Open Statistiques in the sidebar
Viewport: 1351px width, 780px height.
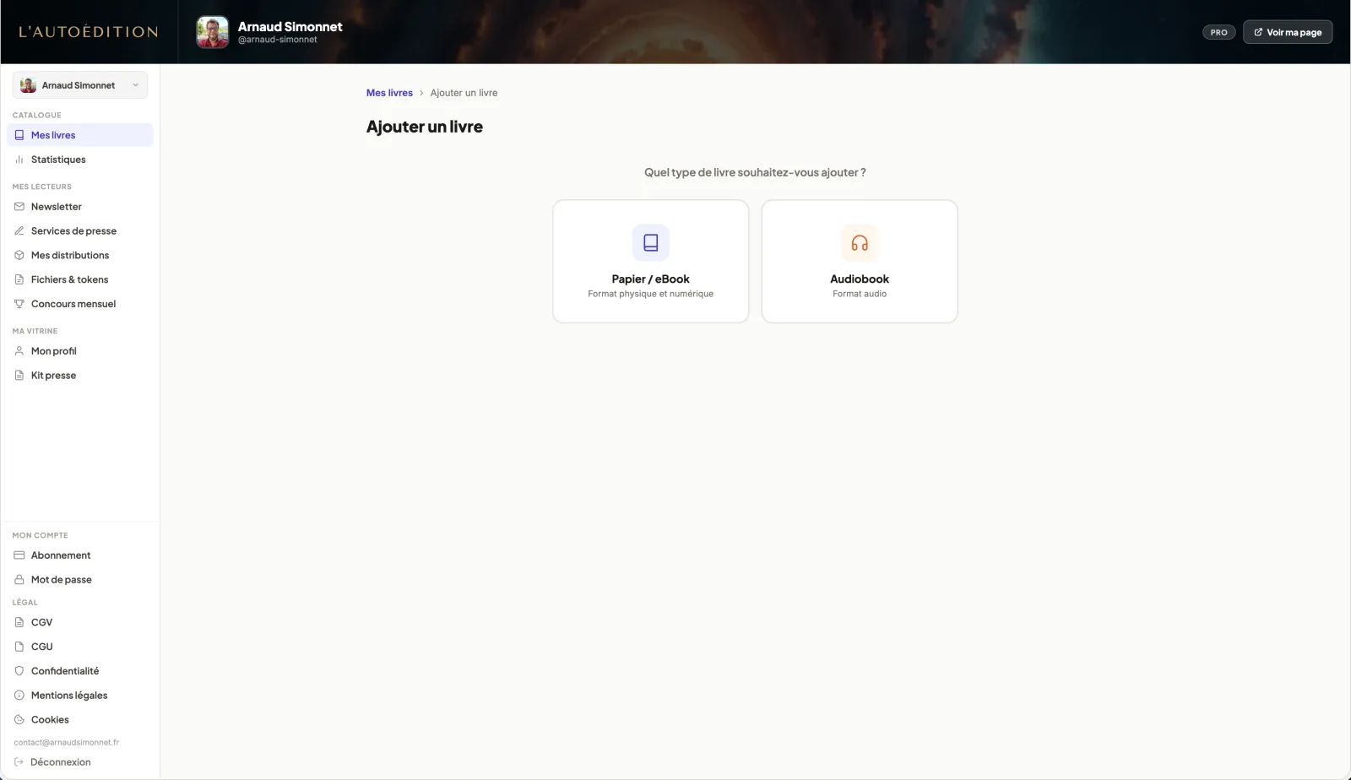click(x=80, y=160)
